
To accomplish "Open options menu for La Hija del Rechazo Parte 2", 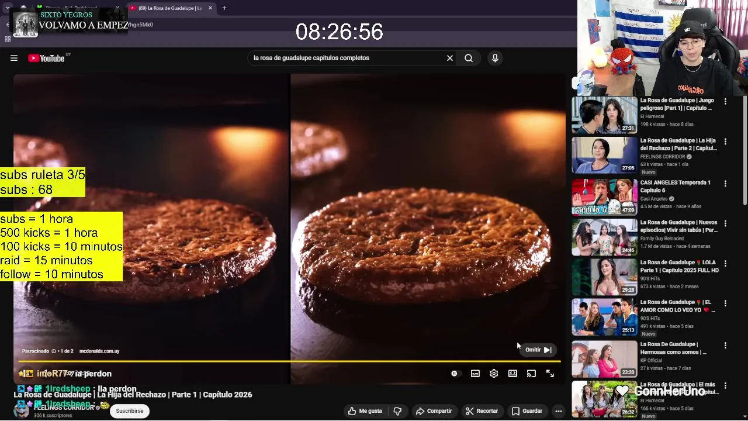I will [x=725, y=142].
